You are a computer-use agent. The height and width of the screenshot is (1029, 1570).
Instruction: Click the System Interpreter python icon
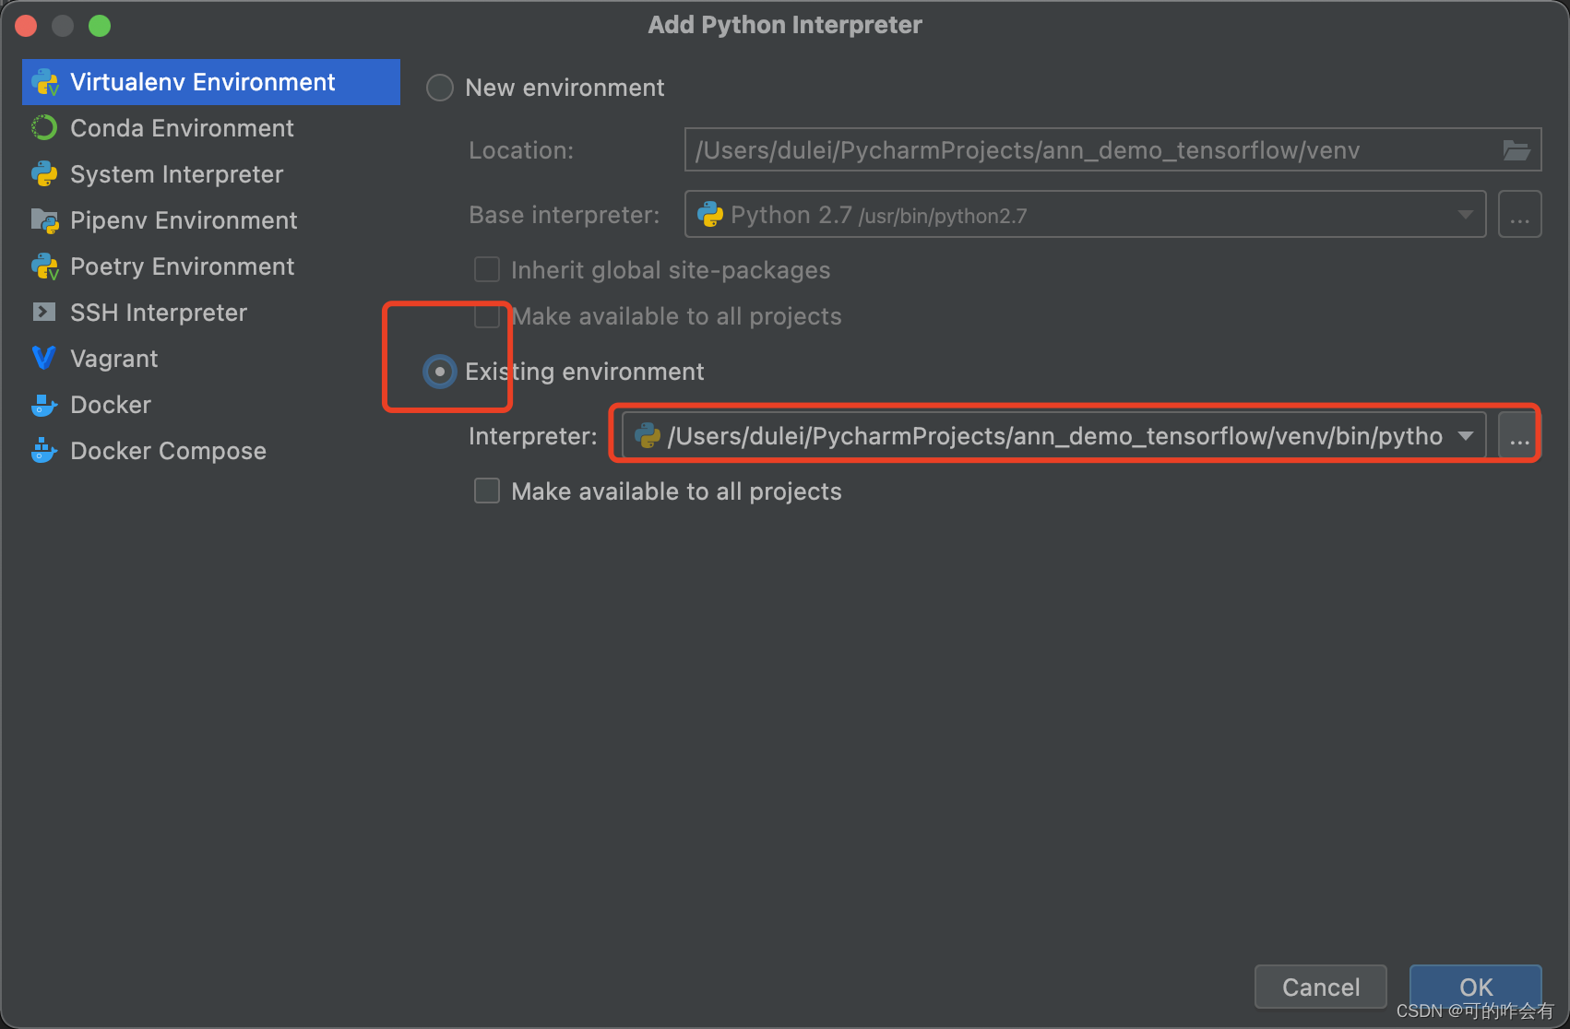tap(44, 174)
